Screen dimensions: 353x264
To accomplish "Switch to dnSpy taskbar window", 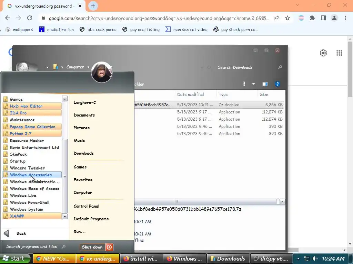I will 272,258.
